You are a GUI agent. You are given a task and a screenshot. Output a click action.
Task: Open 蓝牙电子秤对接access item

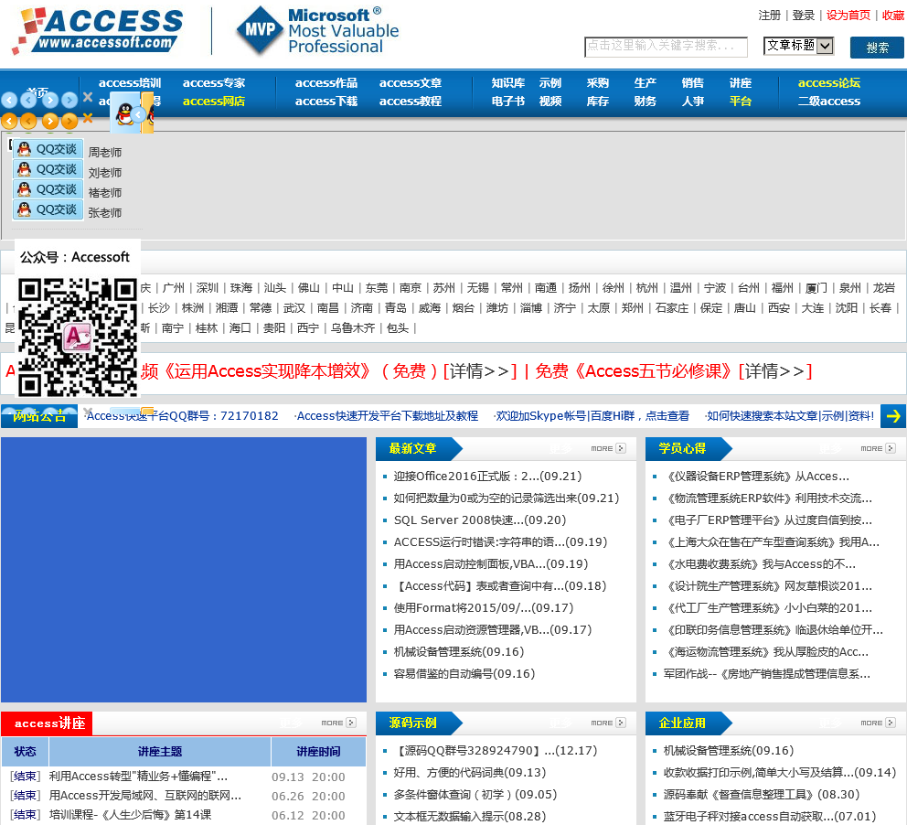tap(769, 817)
